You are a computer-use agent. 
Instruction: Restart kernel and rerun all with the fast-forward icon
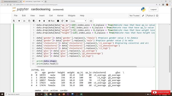(67, 21)
